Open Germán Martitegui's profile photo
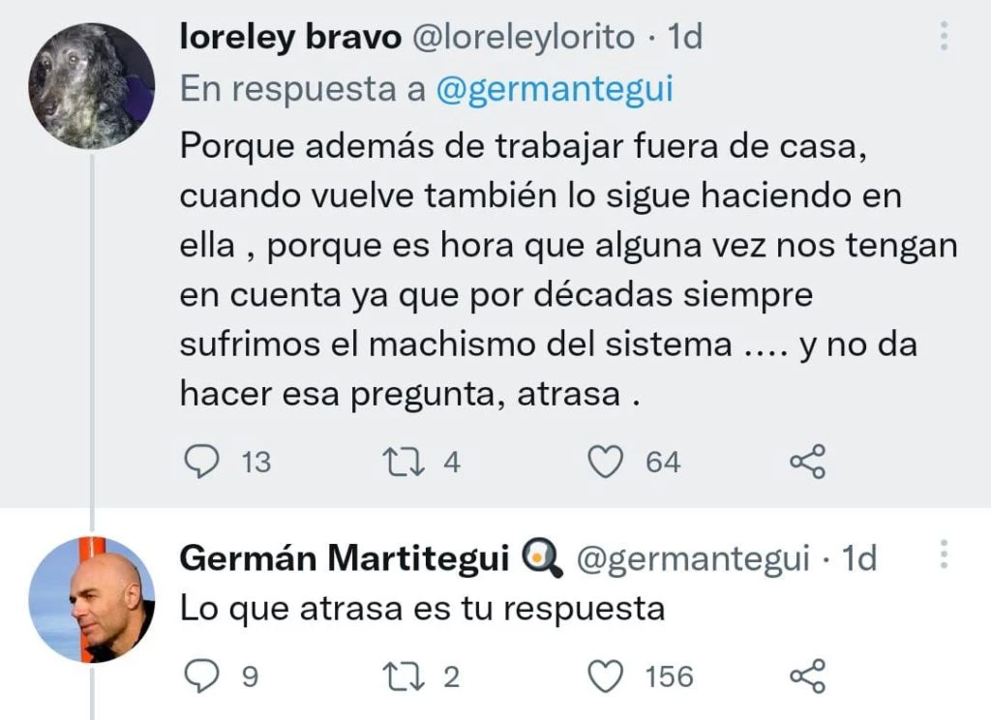The height and width of the screenshot is (720, 991). pos(91,600)
